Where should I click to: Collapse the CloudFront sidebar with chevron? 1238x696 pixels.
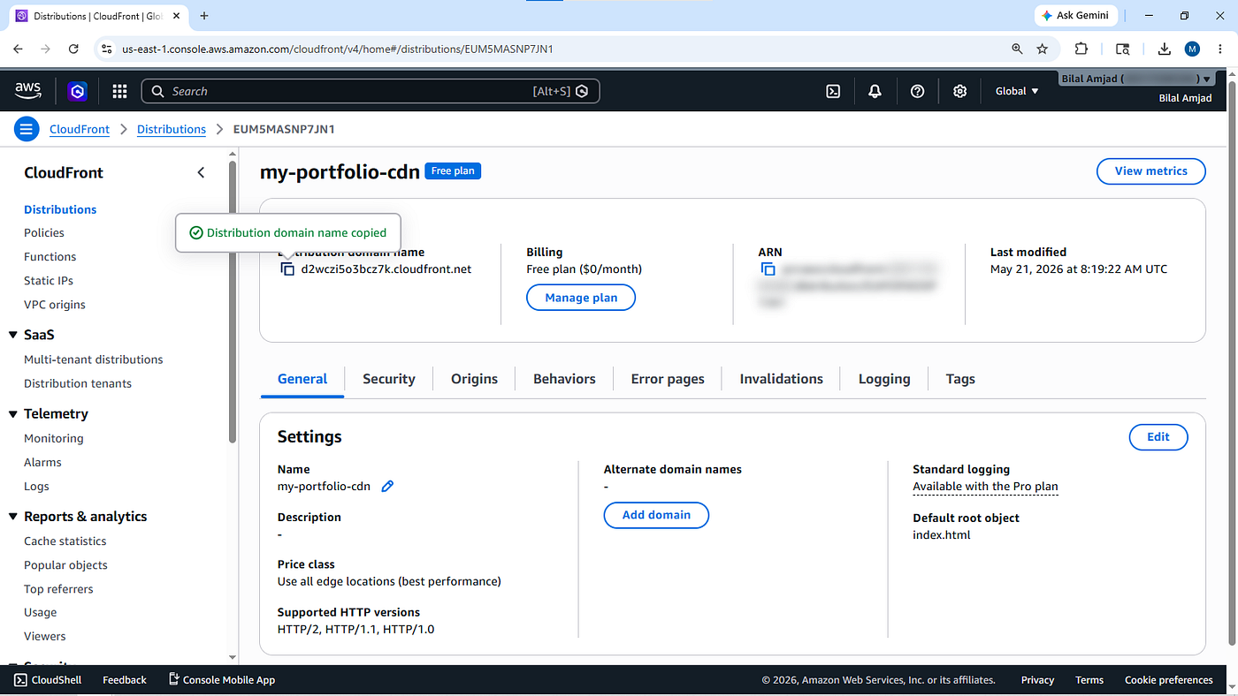[x=201, y=172]
